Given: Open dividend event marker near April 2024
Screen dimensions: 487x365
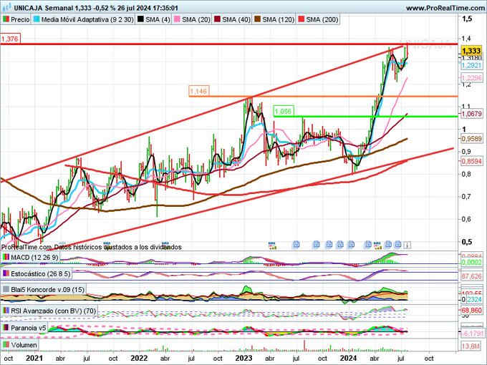Looking at the screenshot, I should [377, 245].
